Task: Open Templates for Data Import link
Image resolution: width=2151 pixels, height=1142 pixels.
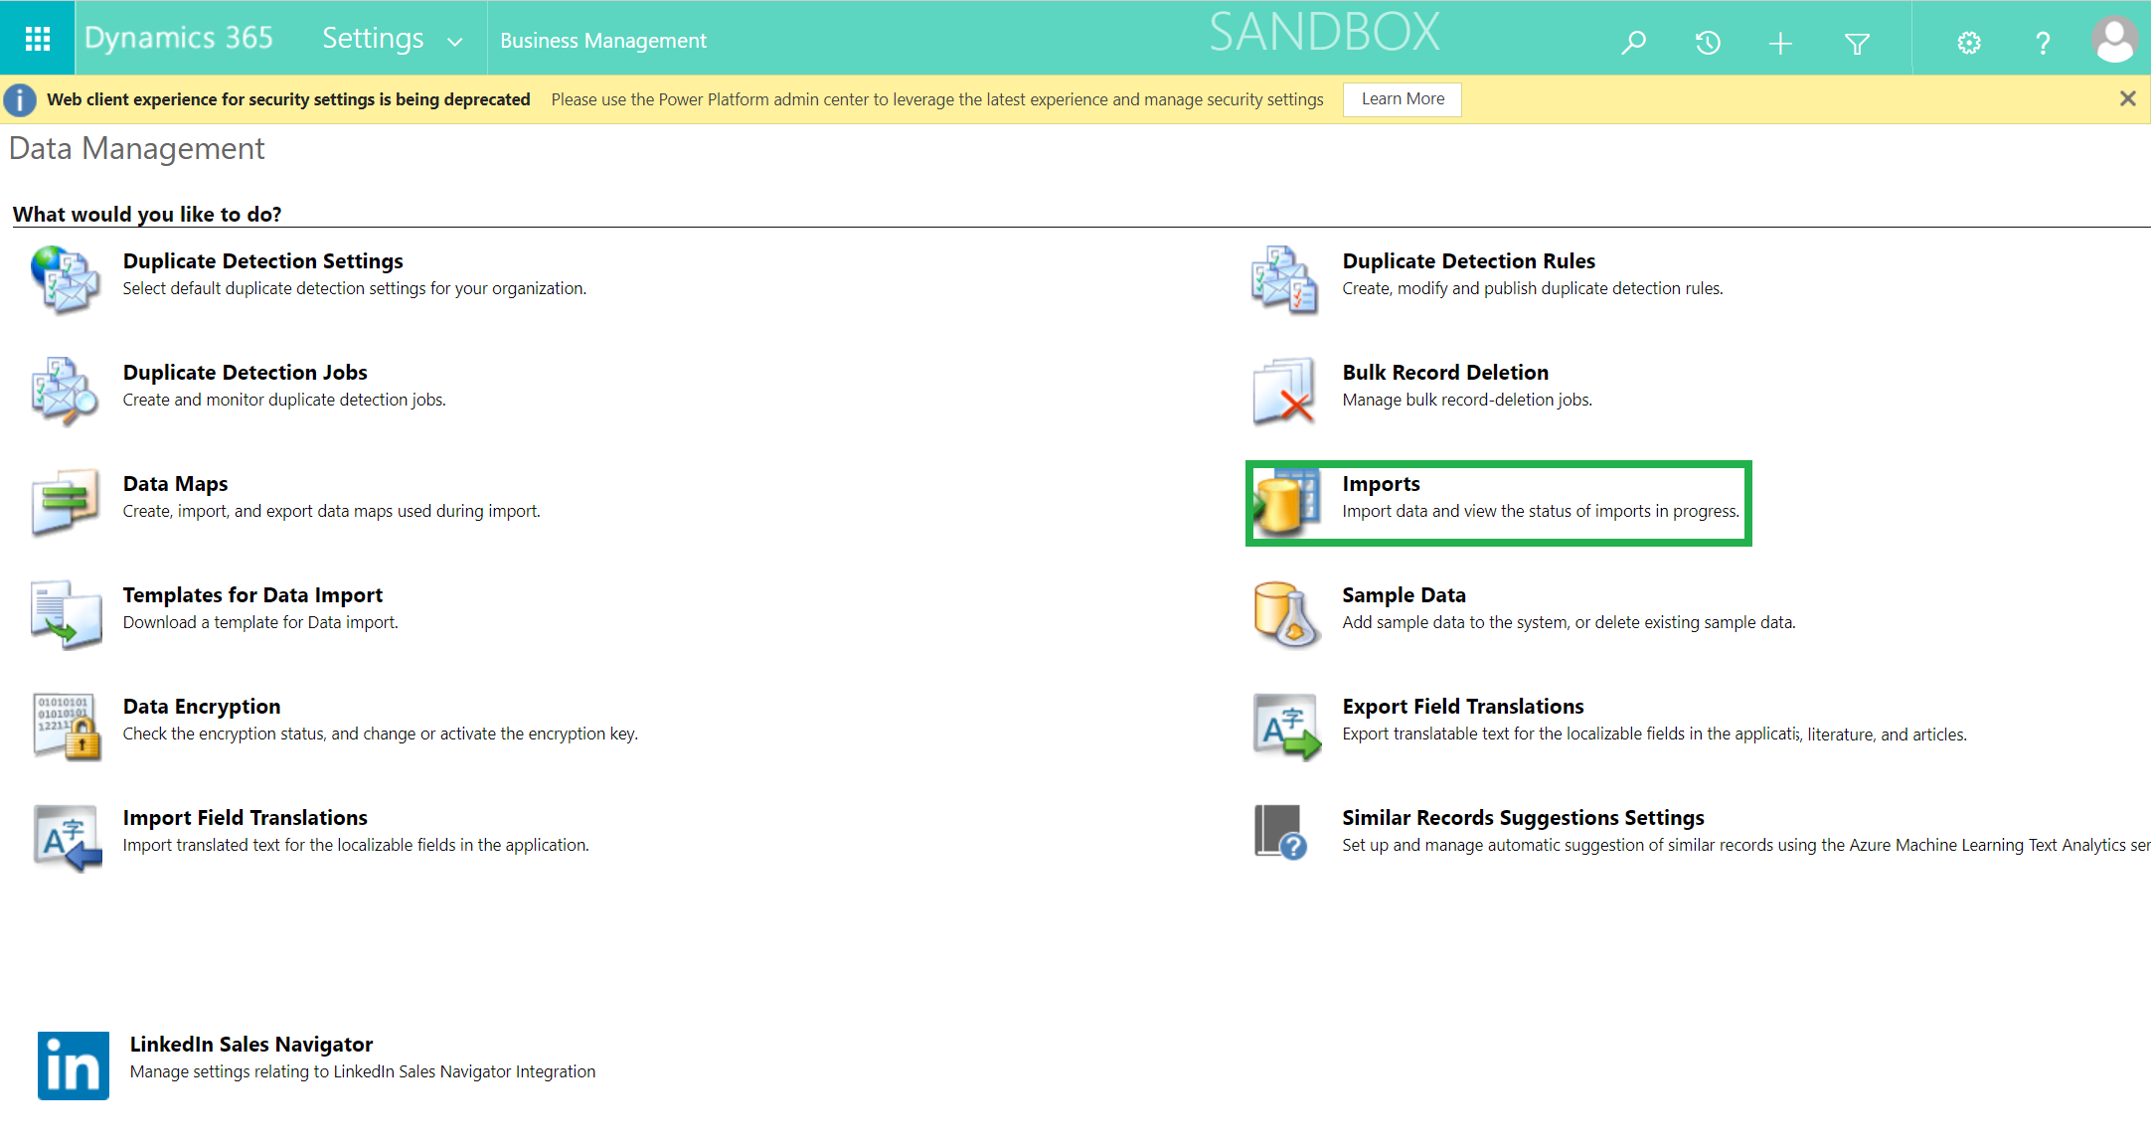Action: pos(252,595)
